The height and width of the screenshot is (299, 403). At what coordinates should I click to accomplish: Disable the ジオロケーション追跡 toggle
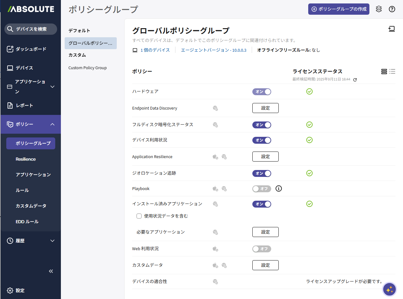[x=261, y=173]
